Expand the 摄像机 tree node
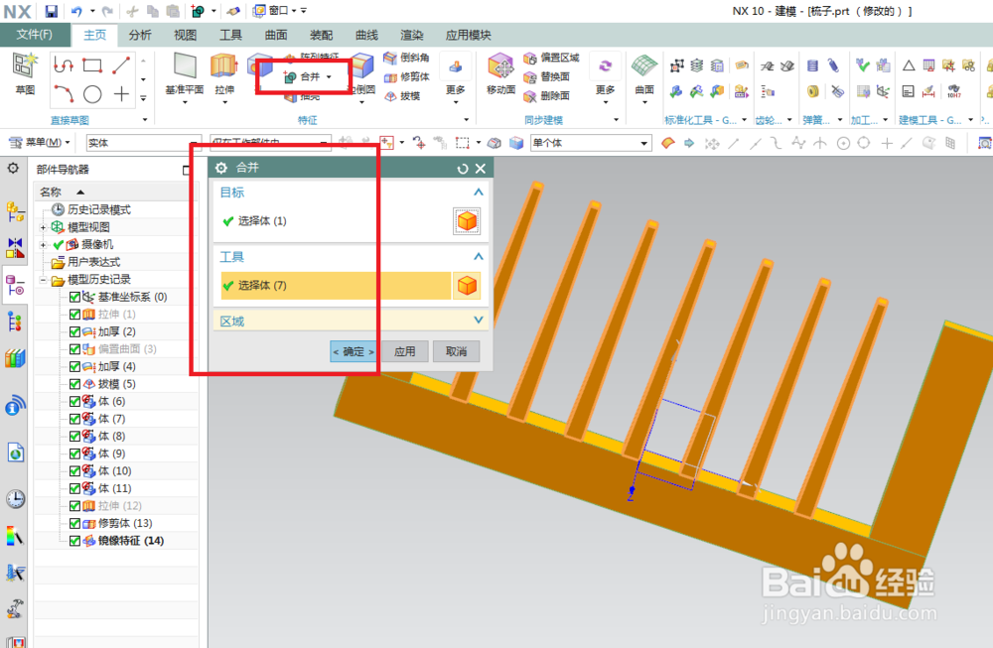993x648 pixels. coord(43,245)
